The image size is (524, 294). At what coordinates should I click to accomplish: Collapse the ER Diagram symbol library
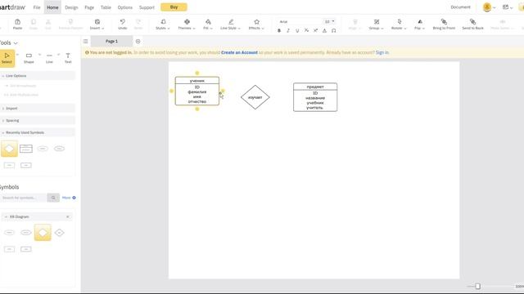click(x=6, y=216)
